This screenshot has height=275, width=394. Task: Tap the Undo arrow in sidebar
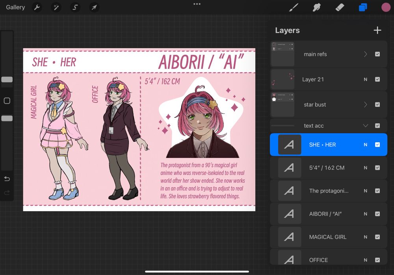point(7,179)
